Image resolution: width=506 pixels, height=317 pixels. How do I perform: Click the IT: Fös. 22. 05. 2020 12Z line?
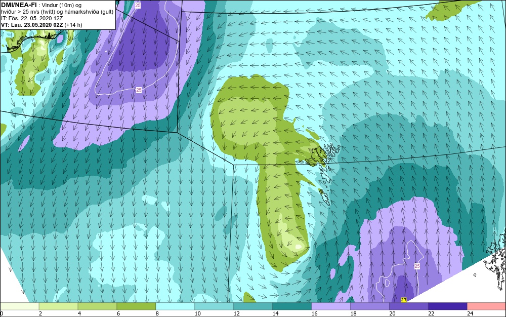(32, 18)
